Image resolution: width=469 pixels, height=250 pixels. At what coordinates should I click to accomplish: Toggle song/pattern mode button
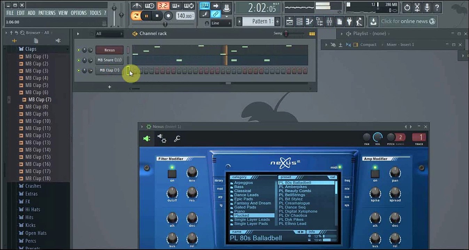pos(136,16)
